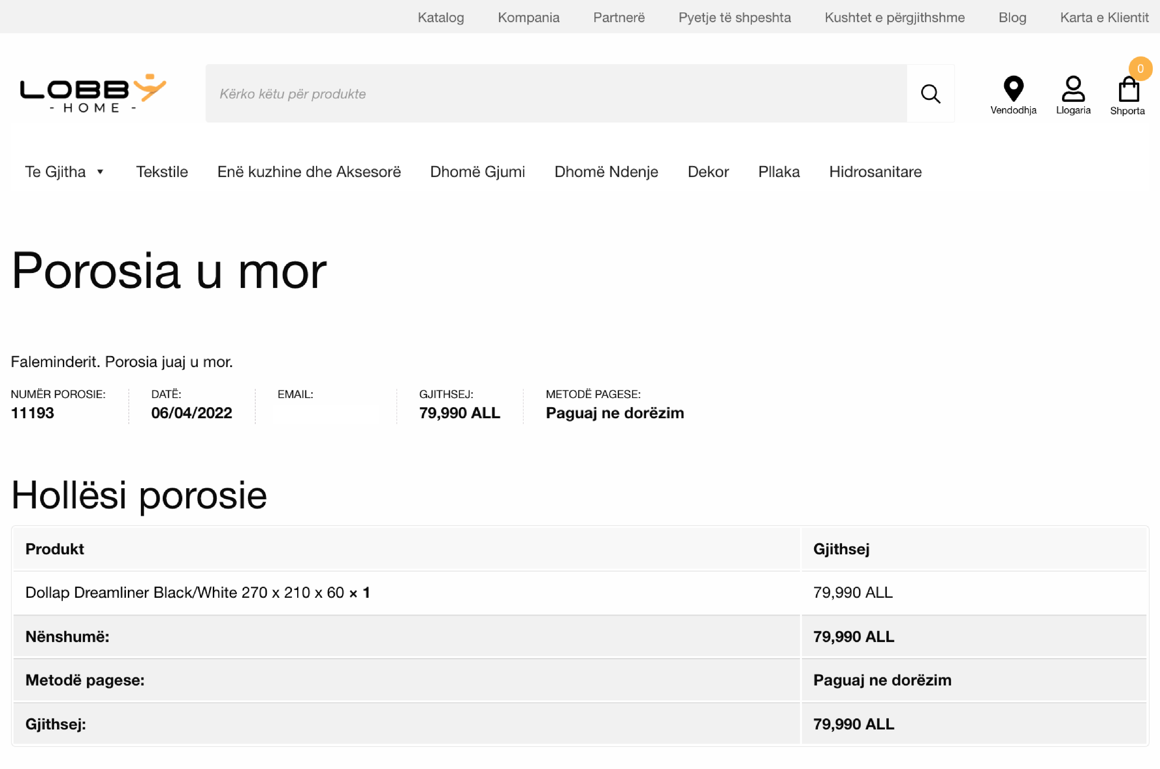This screenshot has height=769, width=1160.
Task: Click the Dollap Dreamliner Black/White product name
Action: click(184, 593)
